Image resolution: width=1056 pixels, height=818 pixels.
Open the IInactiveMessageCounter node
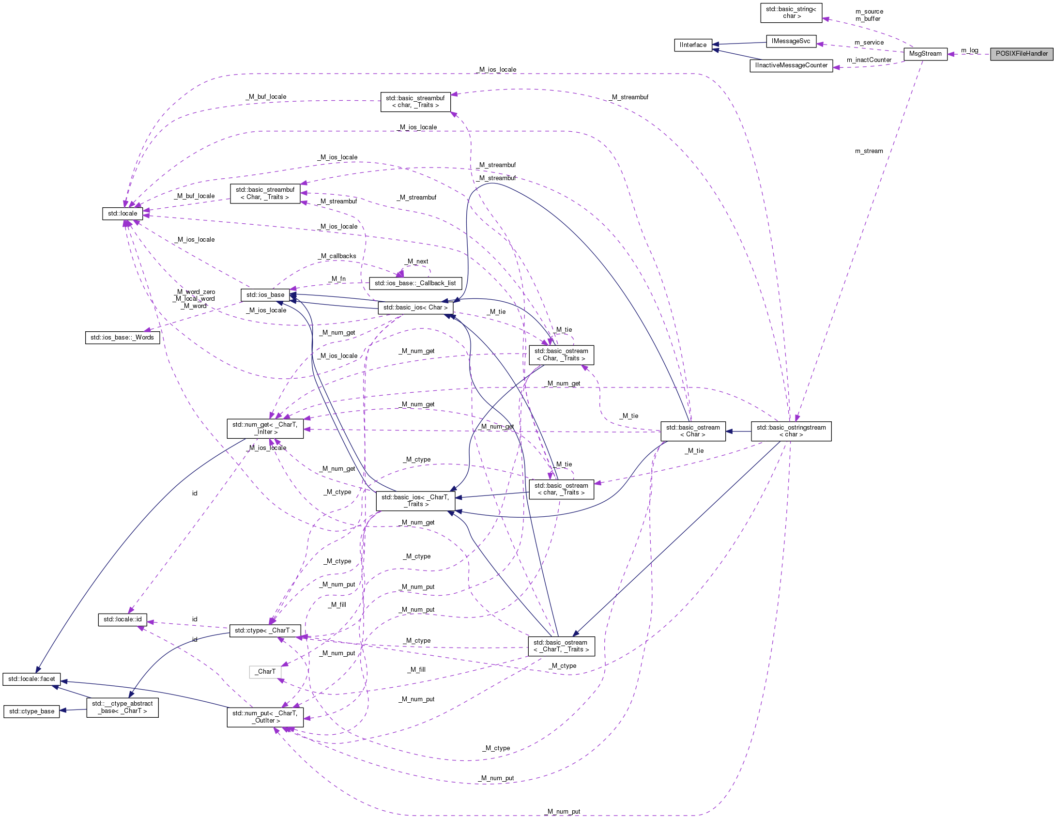(x=791, y=65)
